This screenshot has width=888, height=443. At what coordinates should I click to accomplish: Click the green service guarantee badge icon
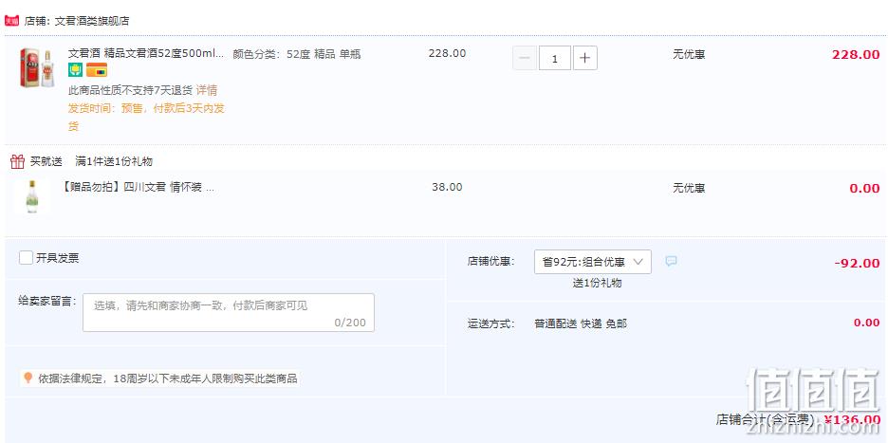coord(75,70)
